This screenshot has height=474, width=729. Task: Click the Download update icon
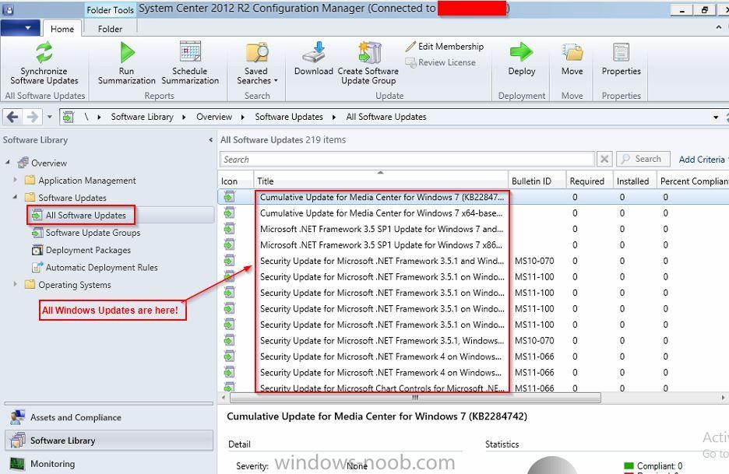314,52
